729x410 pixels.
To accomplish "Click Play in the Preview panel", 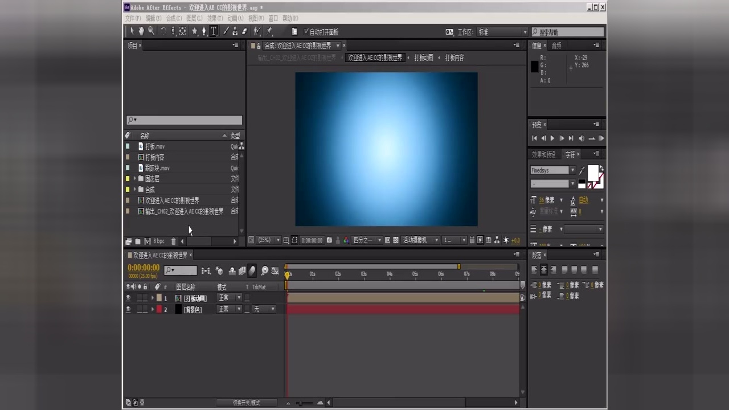I will coord(552,138).
